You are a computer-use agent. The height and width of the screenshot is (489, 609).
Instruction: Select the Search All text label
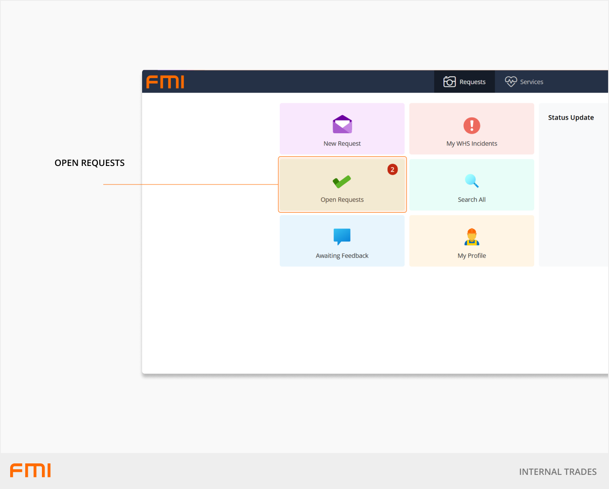[x=472, y=199]
